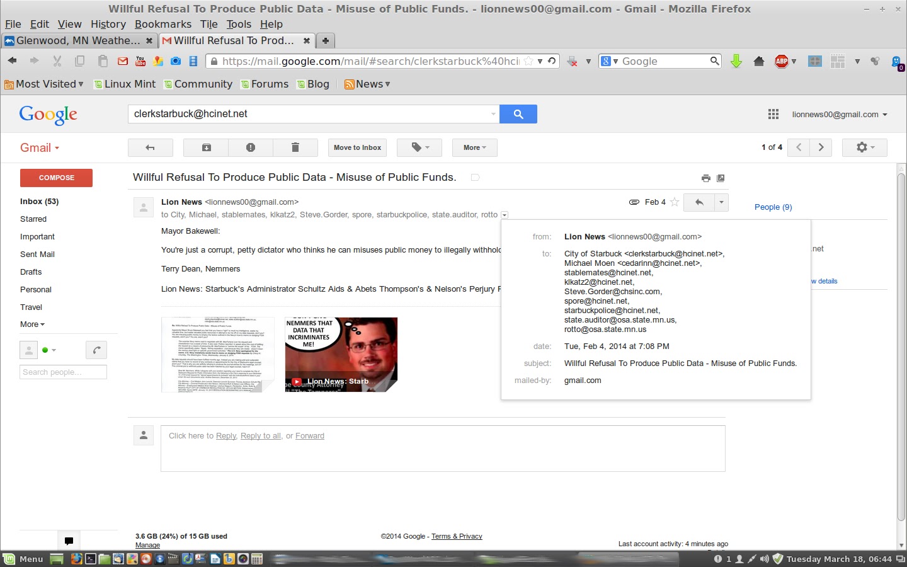Open the Linux Mint Menu button
The image size is (907, 567).
(x=24, y=559)
